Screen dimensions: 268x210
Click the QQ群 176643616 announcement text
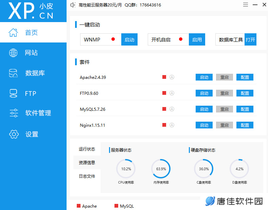coord(143,5)
